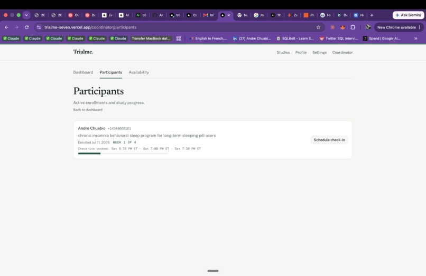The image size is (426, 276).
Task: Click the Check-ins booked times line
Action: coord(140,148)
